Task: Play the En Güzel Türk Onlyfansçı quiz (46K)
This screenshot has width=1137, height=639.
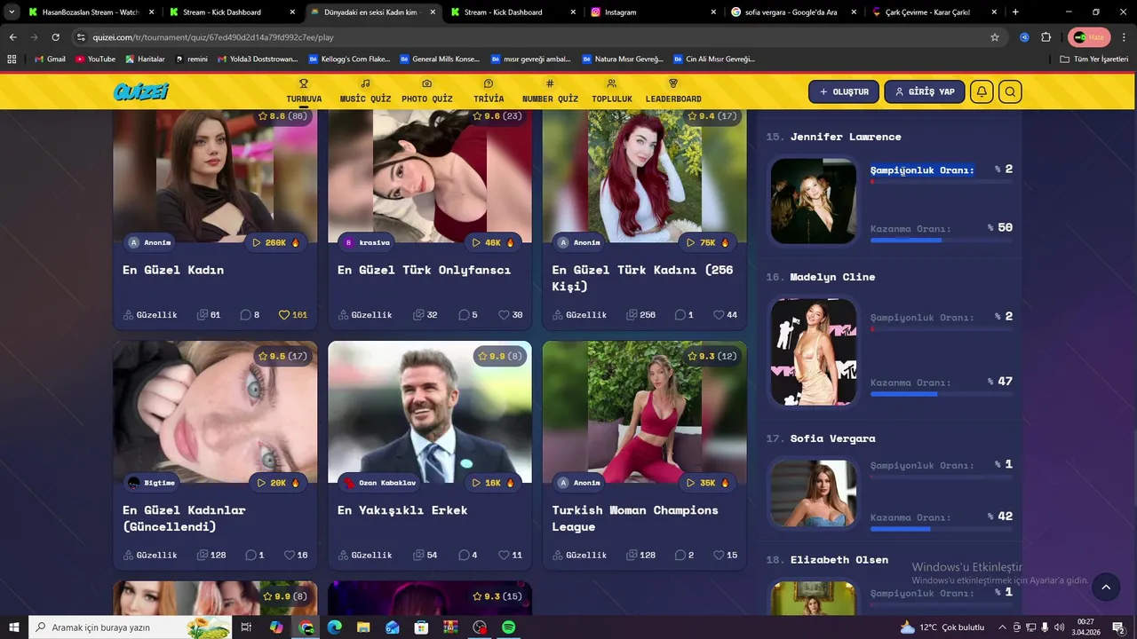Action: [494, 242]
